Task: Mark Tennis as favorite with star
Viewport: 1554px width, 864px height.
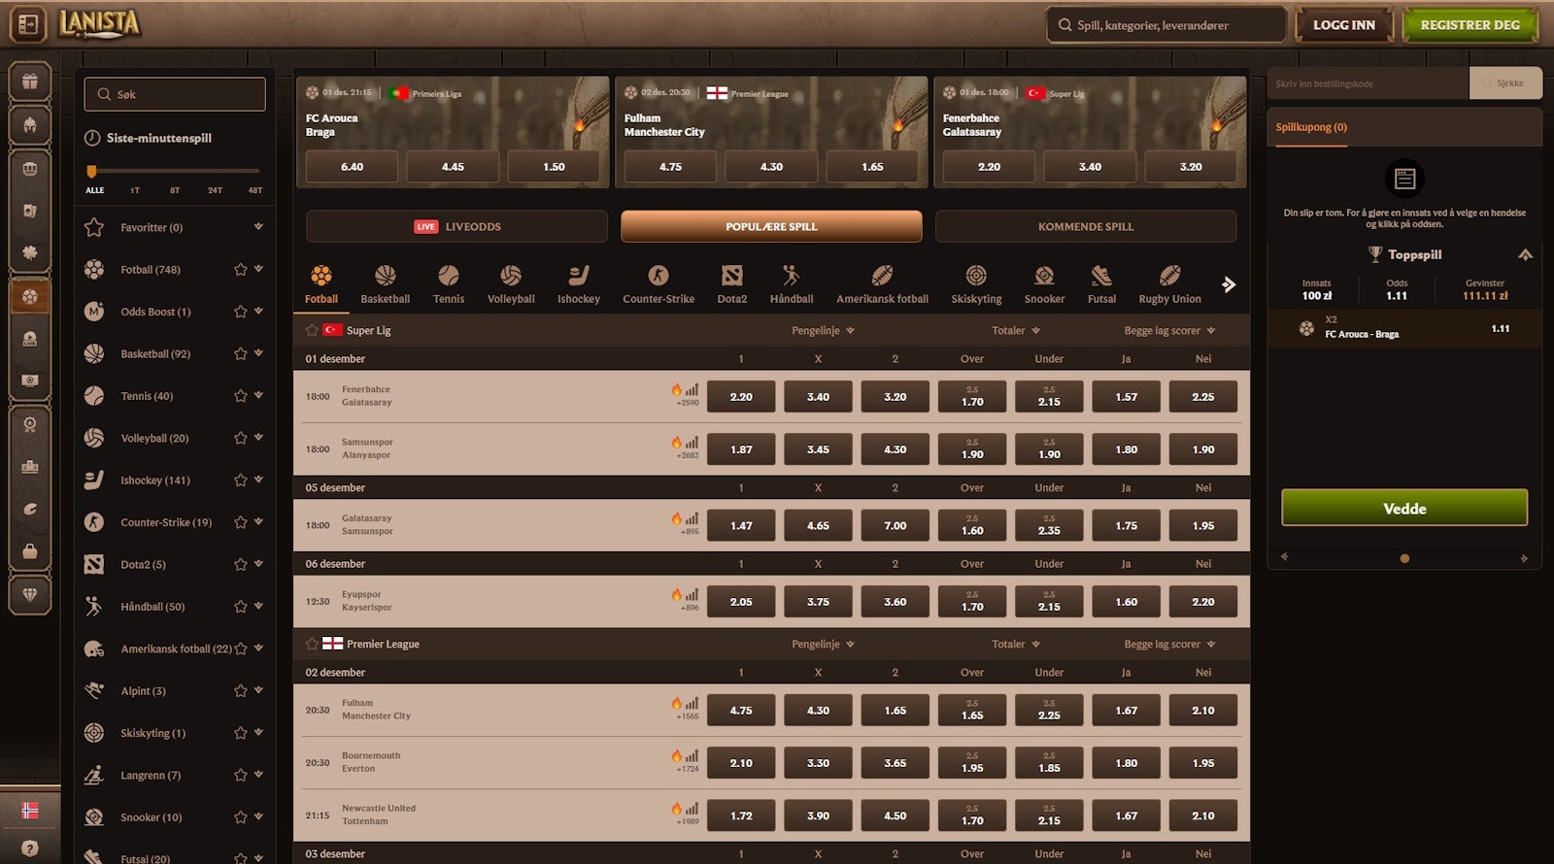Action: (240, 396)
